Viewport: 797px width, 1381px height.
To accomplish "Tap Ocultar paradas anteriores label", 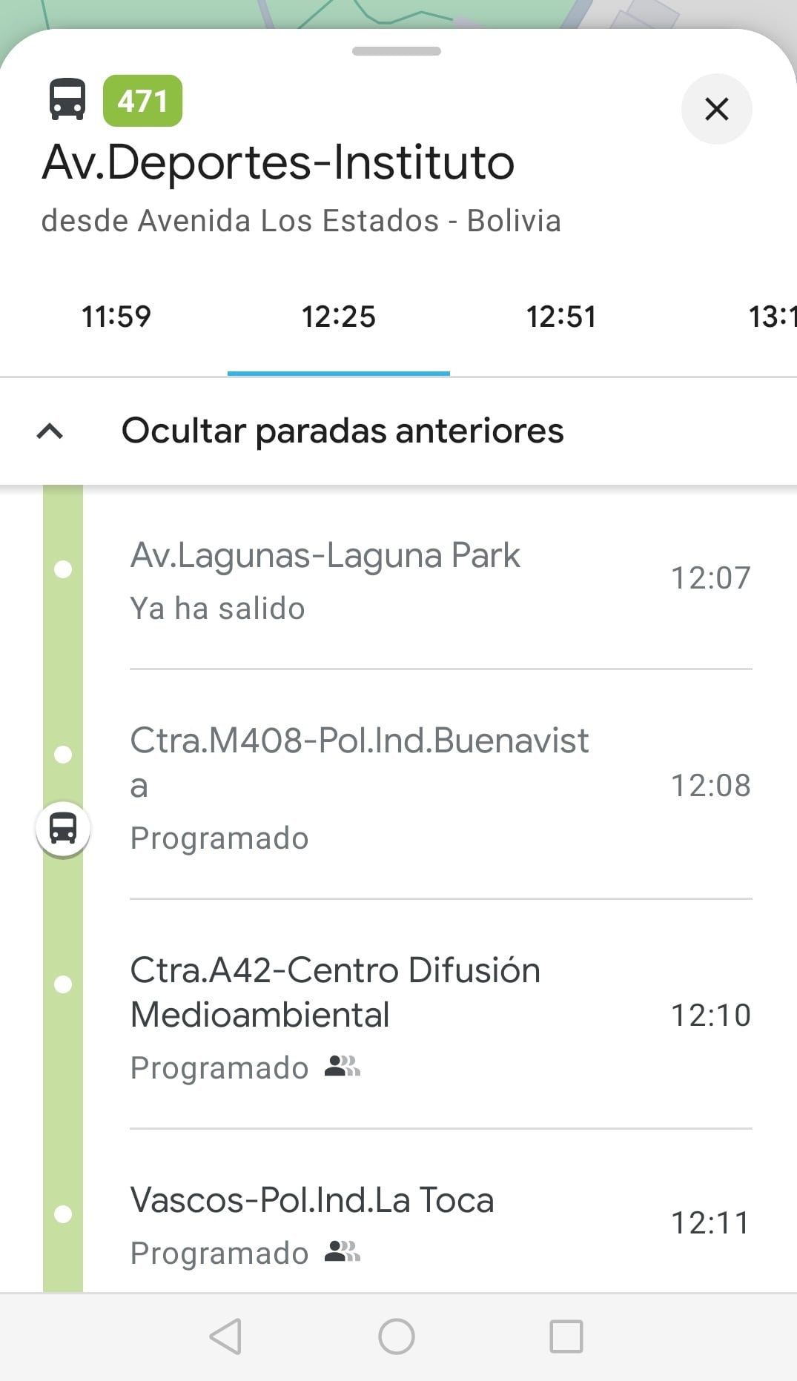I will click(x=343, y=431).
